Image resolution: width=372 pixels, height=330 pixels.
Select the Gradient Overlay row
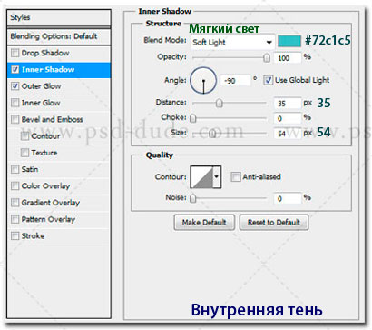pyautogui.click(x=59, y=203)
